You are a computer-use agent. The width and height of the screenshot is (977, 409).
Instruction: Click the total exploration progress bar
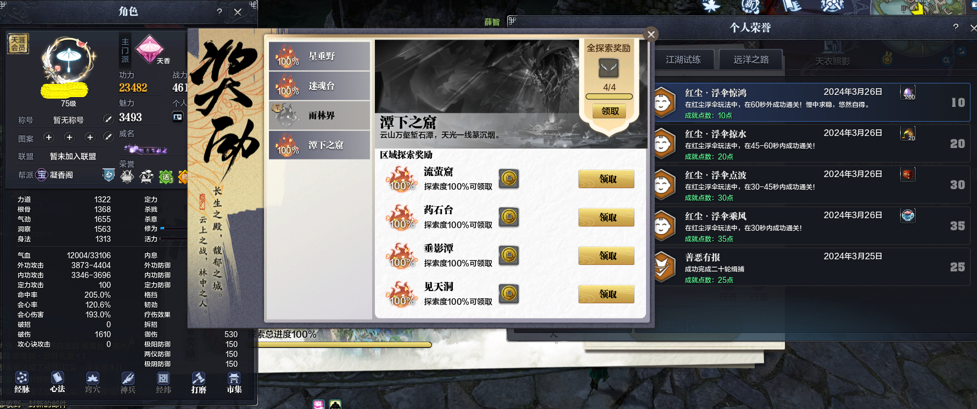point(345,345)
